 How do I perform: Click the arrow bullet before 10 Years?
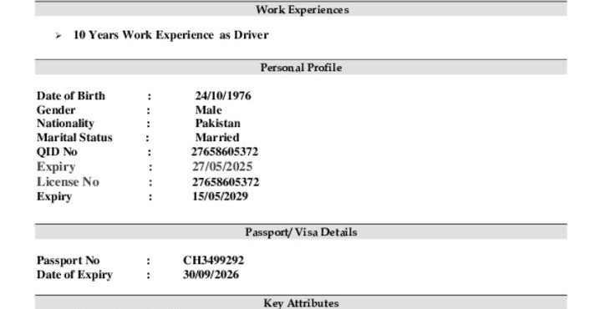click(58, 36)
